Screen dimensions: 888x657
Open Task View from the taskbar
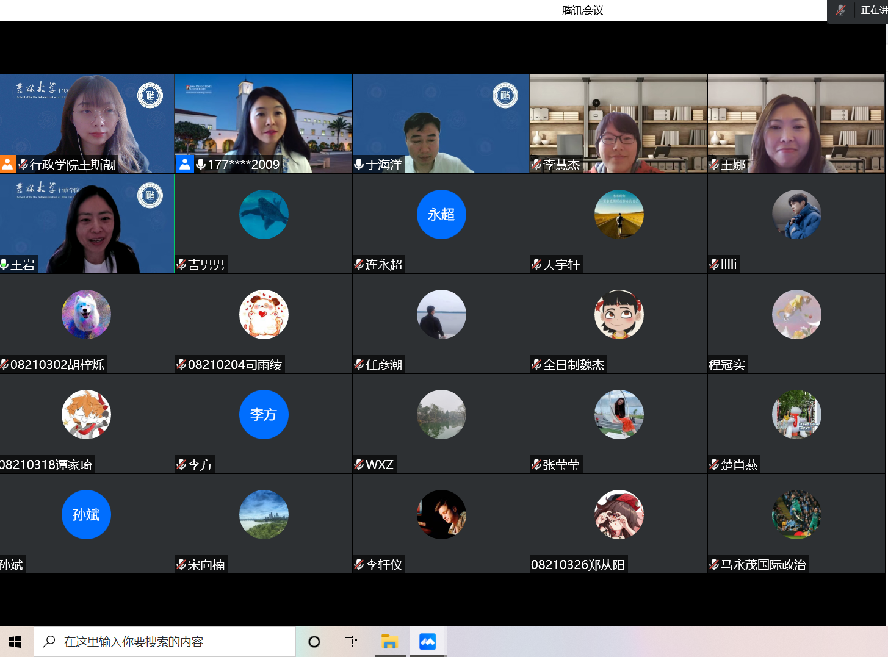click(x=351, y=642)
